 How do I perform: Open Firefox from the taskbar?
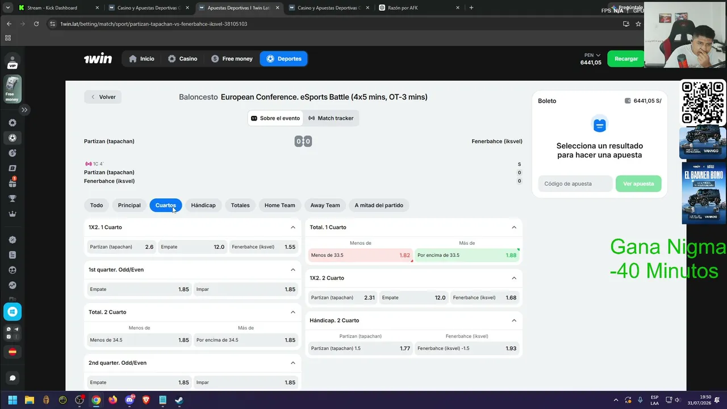click(x=112, y=400)
